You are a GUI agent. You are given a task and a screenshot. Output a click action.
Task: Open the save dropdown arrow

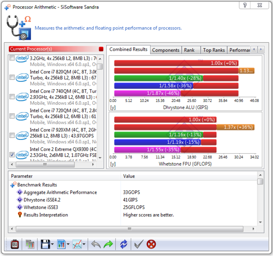tap(52, 244)
